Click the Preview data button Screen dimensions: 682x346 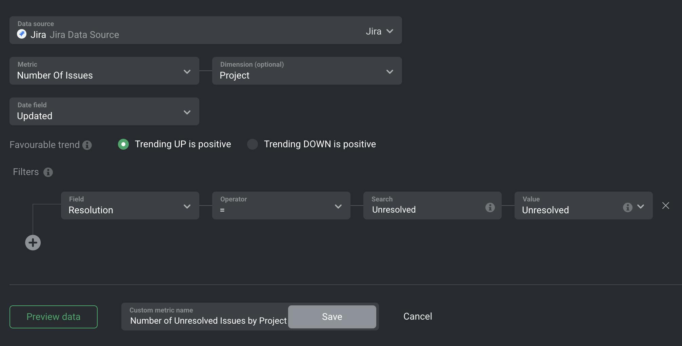(x=54, y=317)
